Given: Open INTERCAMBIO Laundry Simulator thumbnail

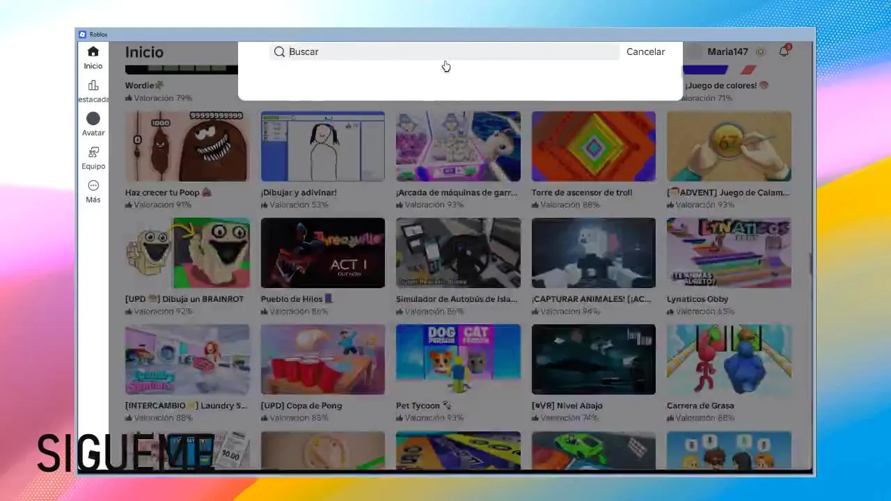Looking at the screenshot, I should [187, 359].
